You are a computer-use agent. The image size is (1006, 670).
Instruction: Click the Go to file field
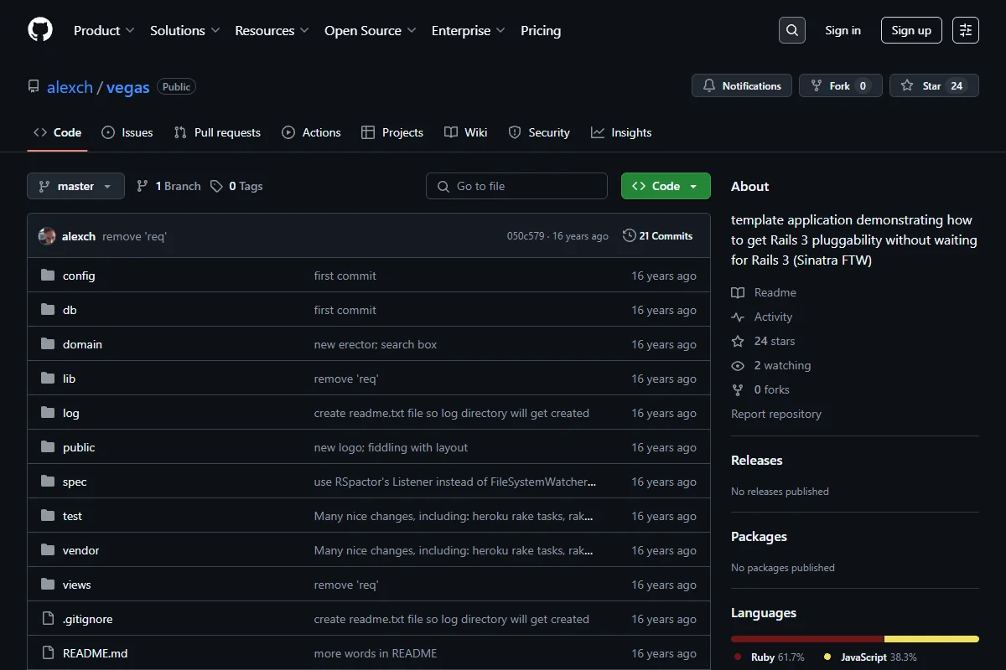(x=516, y=186)
